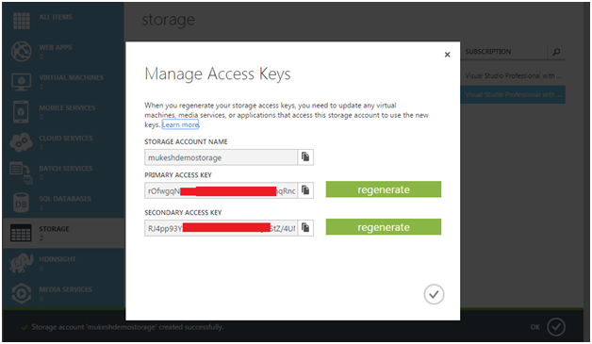Open All Items grid icon in sidebar

pyautogui.click(x=21, y=21)
